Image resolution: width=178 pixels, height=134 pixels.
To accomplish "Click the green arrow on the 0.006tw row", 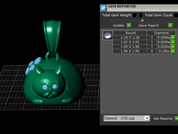I will click(173, 38).
